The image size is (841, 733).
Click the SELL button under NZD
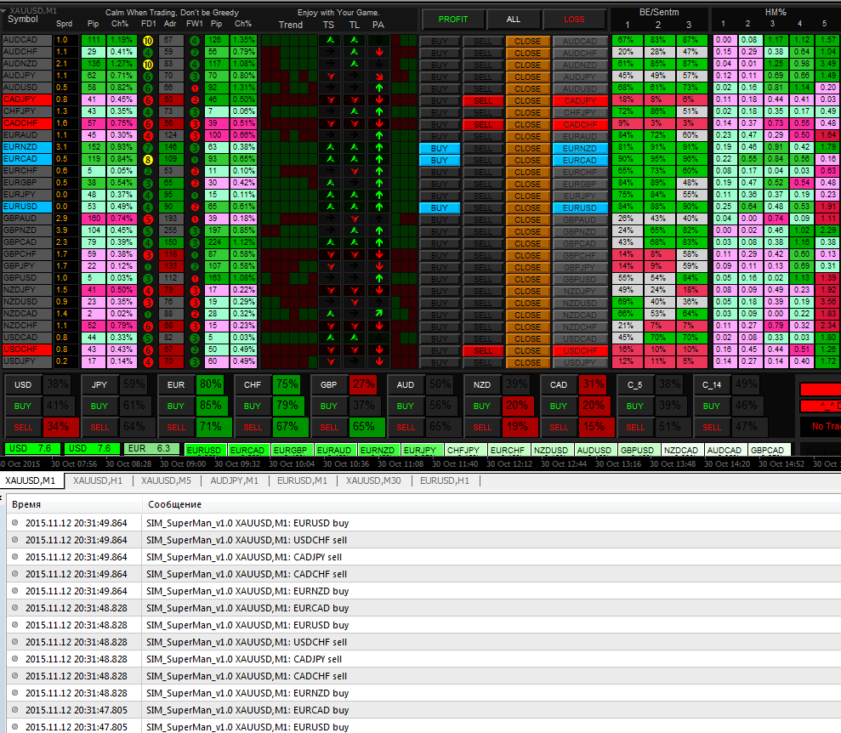coord(482,428)
